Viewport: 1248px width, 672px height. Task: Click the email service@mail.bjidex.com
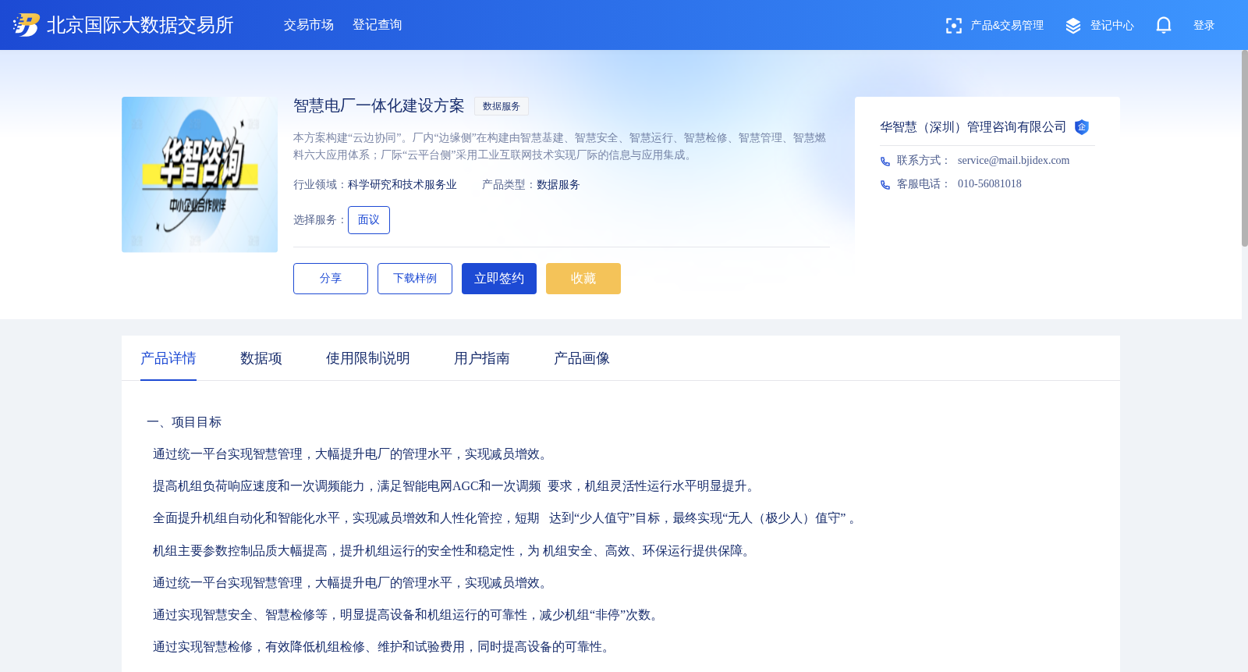[x=1013, y=161]
